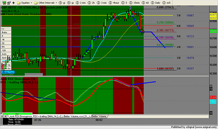
Task: Click the yellow 16975 price label
Action: [213, 15]
